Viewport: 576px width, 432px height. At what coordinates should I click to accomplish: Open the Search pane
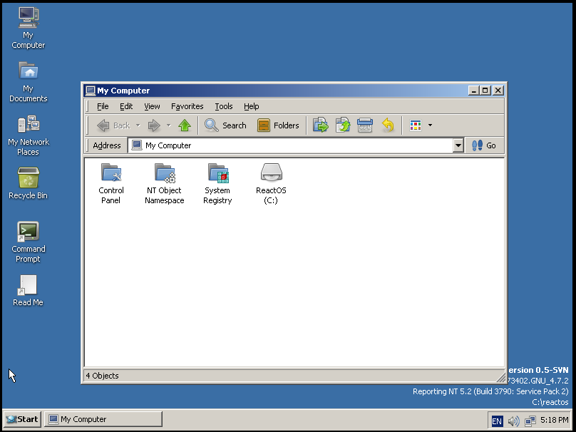225,125
